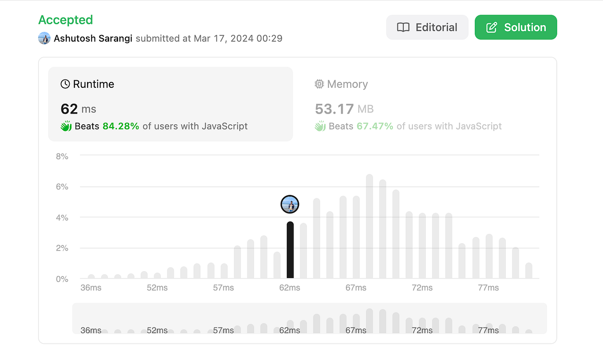Click the minimap chart range selector
Image resolution: width=603 pixels, height=355 pixels.
click(309, 318)
